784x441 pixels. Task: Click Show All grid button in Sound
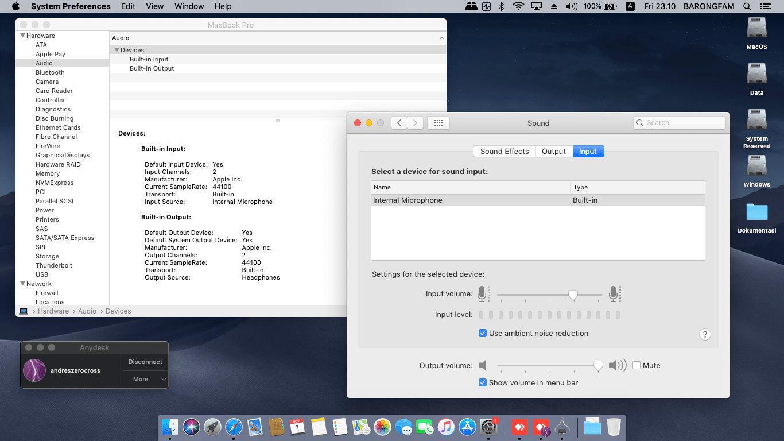[438, 123]
